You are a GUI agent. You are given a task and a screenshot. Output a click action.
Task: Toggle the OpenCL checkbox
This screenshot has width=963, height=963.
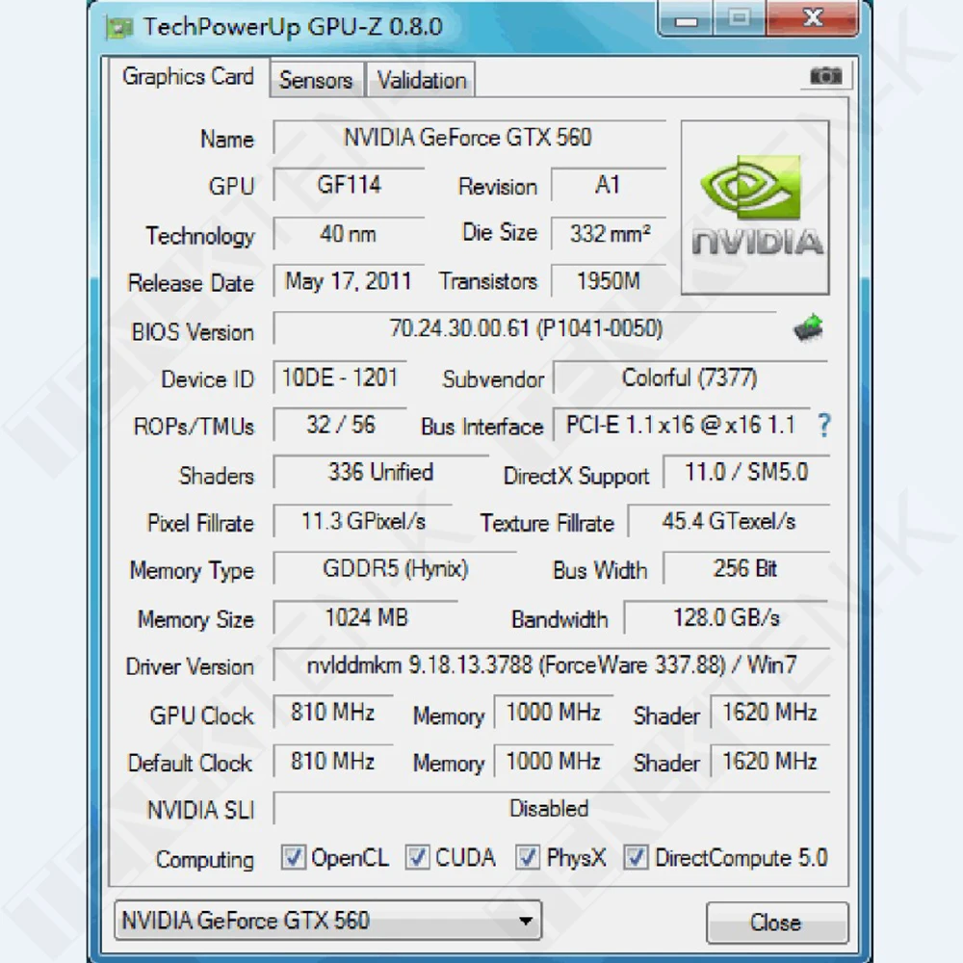coord(293,857)
